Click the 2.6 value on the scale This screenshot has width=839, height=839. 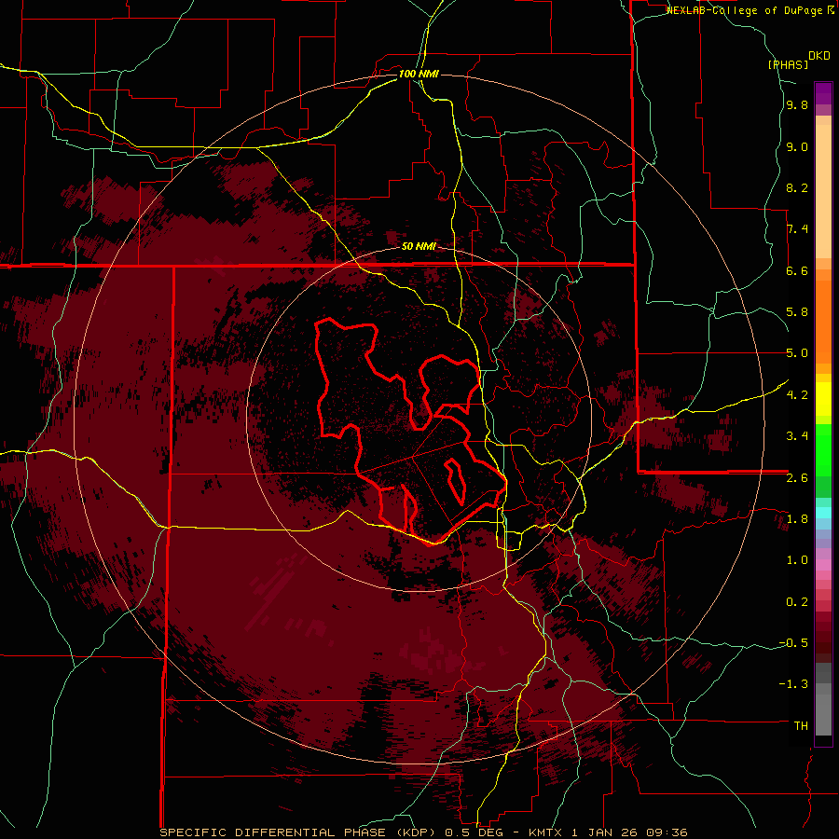tap(797, 477)
